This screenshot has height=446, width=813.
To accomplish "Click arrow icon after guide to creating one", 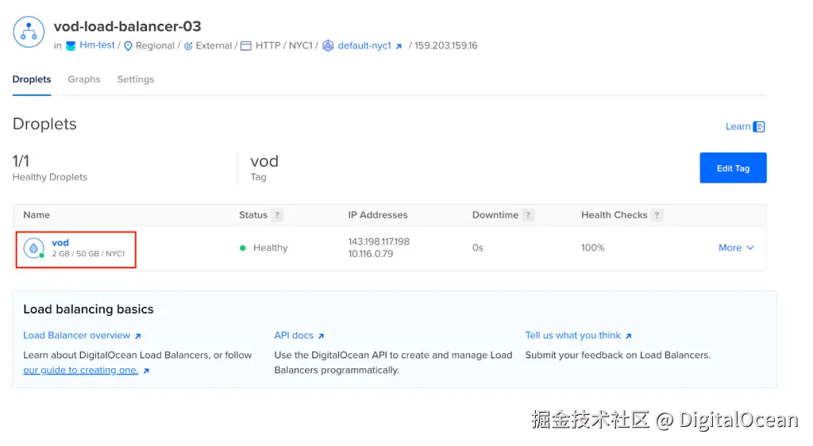I will 146,371.
